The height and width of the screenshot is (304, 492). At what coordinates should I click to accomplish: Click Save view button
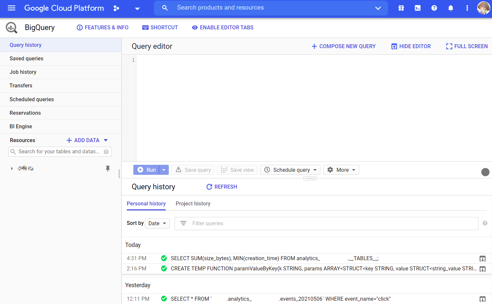tap(237, 170)
